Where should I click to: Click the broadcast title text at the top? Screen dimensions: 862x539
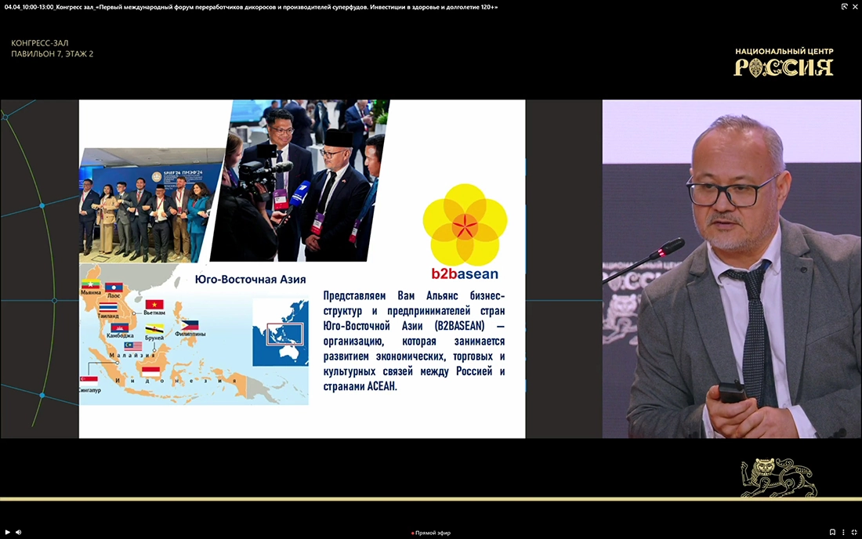[251, 6]
